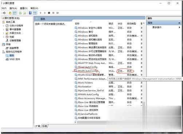Click the Forward arrow in the toolbar
183x134 pixels.
[x=4, y=13]
